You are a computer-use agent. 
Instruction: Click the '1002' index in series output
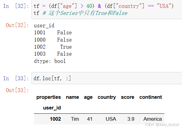(40, 47)
